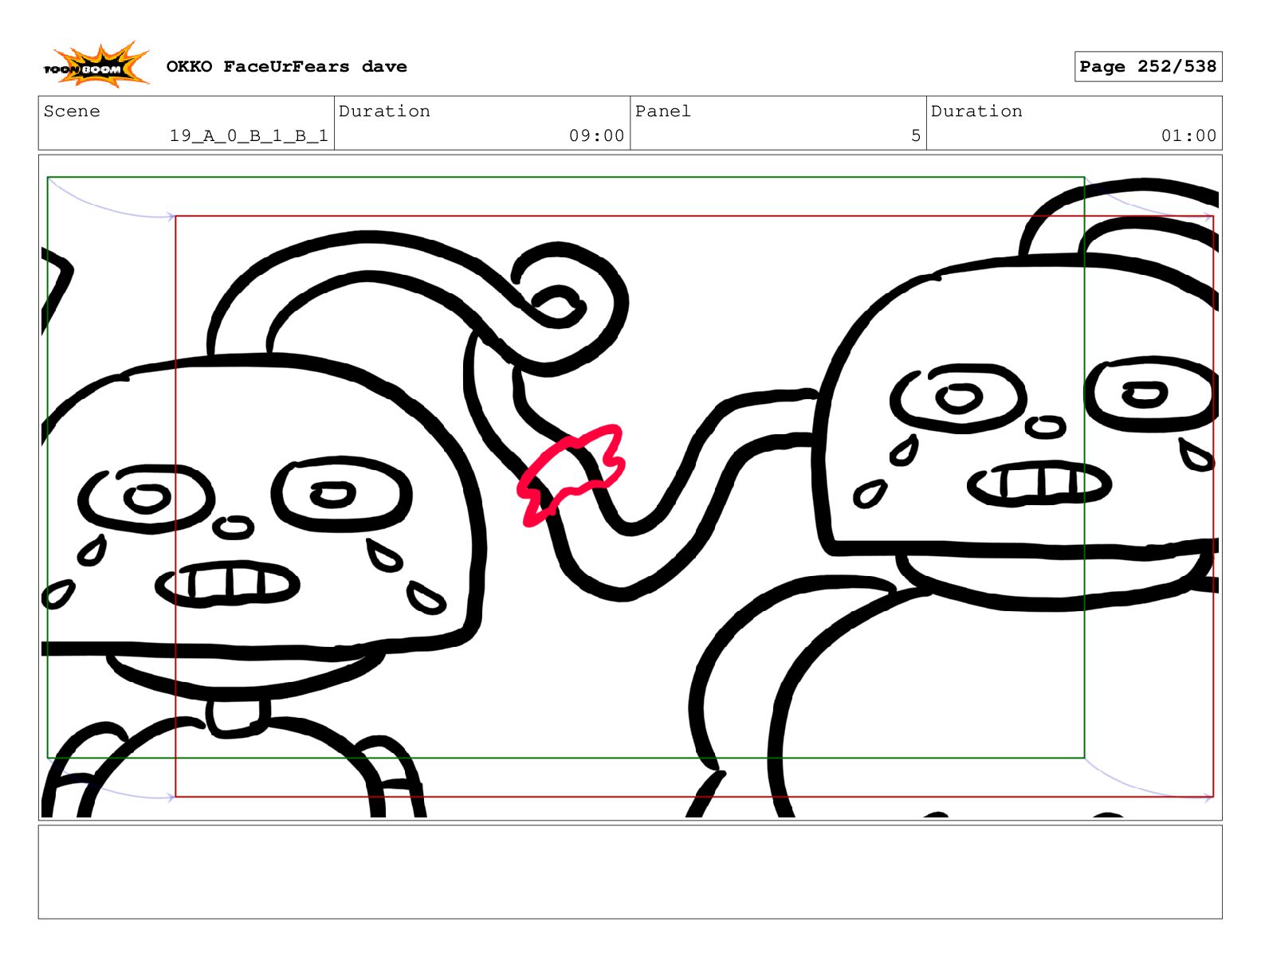Click the 'Scene' header label

pos(72,112)
